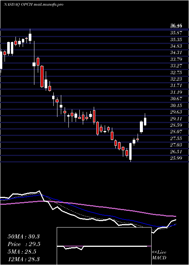
Task: Click the 12MA : 28.3 readout
Action: click(x=23, y=259)
